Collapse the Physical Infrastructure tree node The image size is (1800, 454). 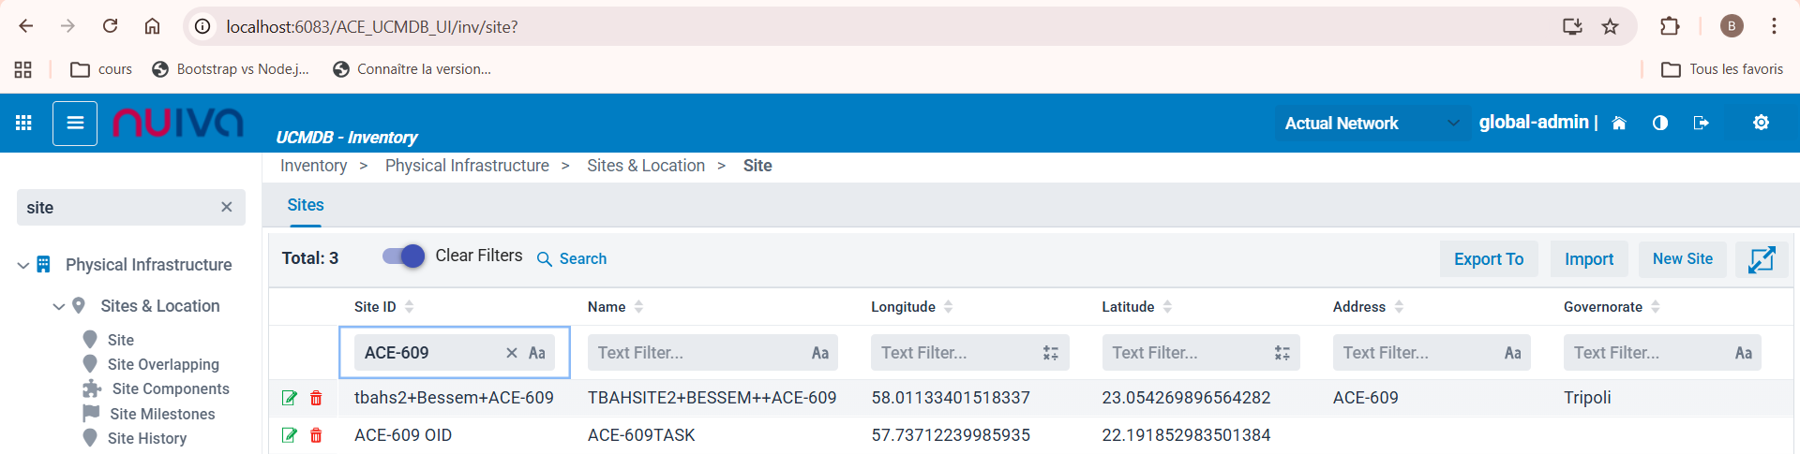point(23,266)
